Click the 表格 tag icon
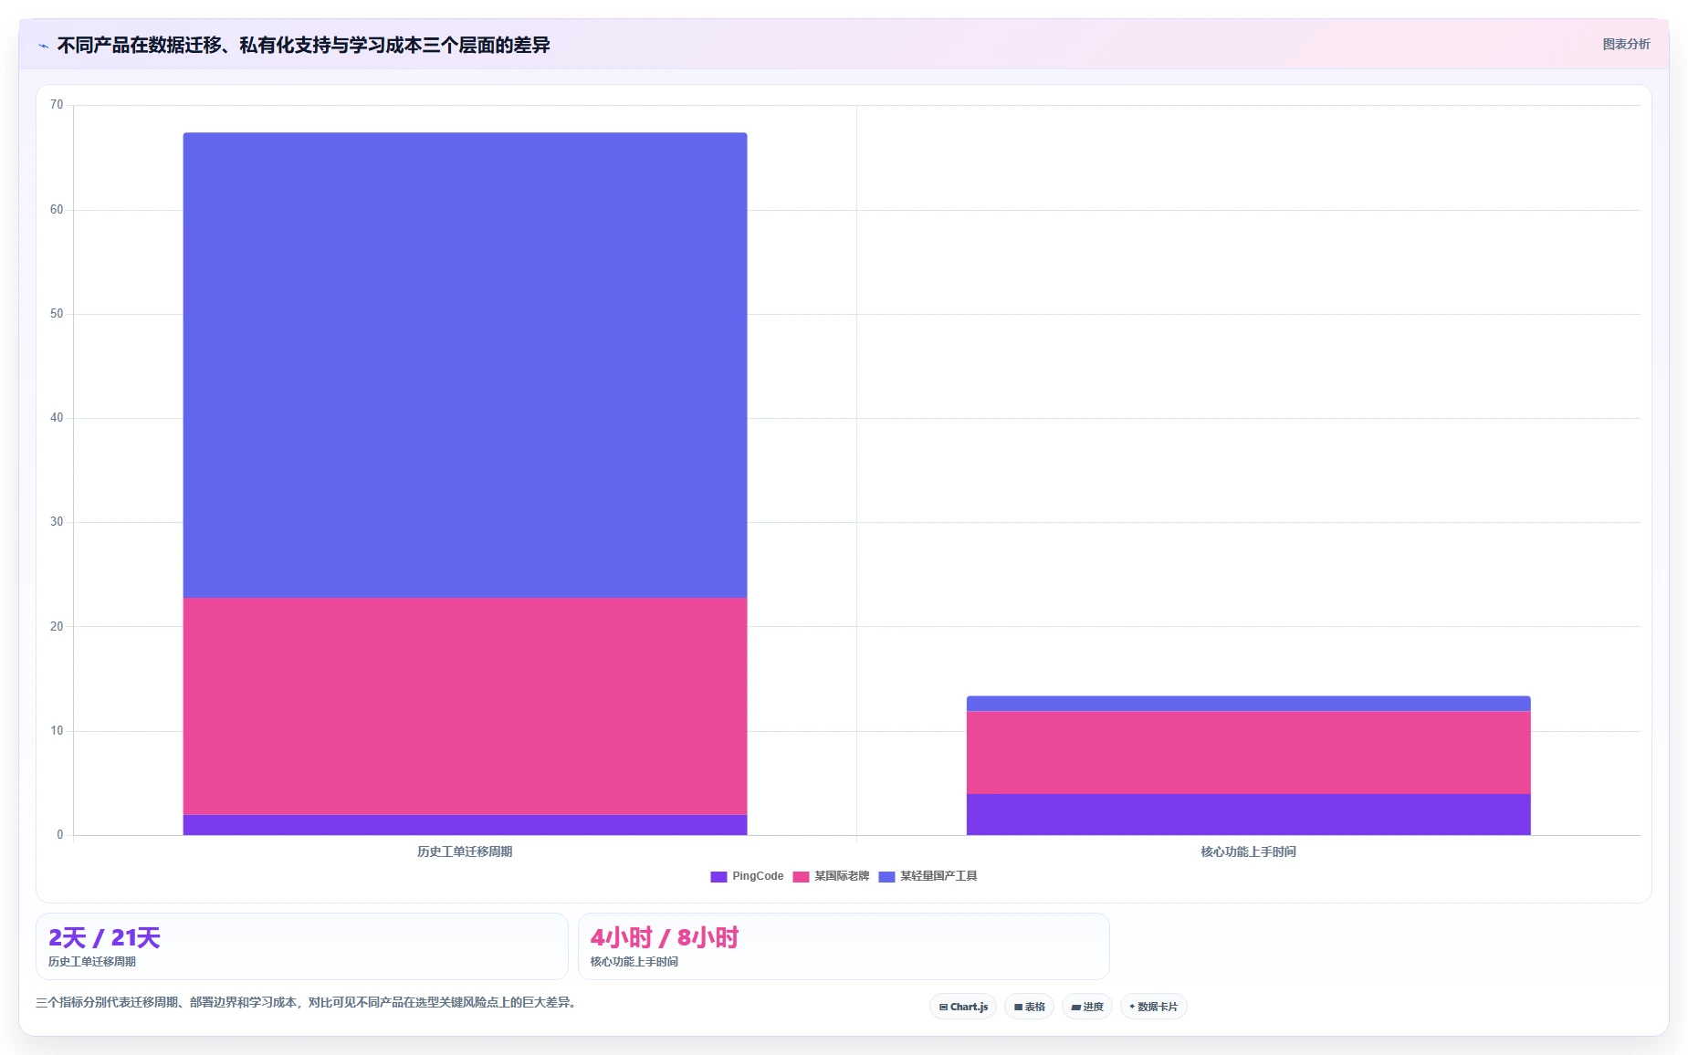The image size is (1688, 1055). pos(1018,1008)
